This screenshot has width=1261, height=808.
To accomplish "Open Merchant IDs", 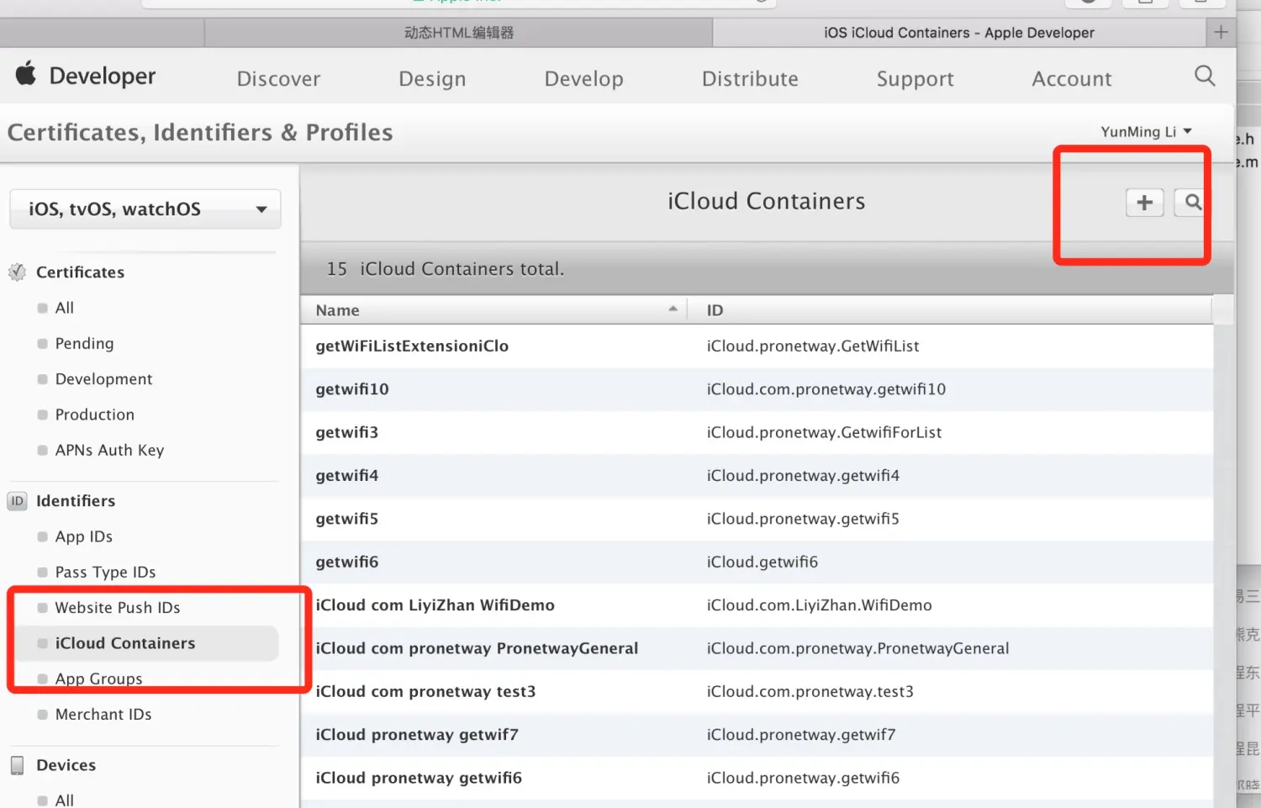I will click(103, 715).
